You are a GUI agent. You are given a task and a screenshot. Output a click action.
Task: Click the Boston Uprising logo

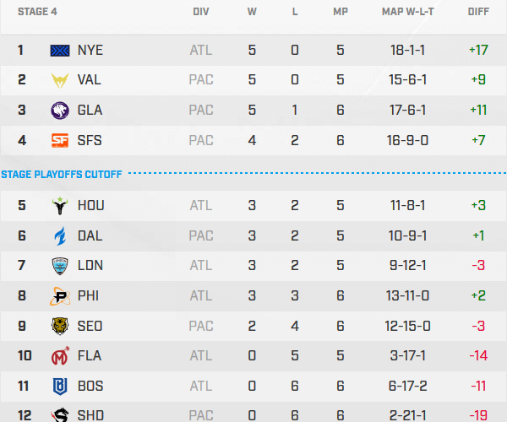(x=61, y=387)
